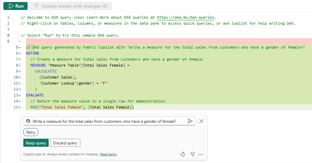Image resolution: width=312 pixels, height=163 pixels.
Task: Discard the Copilot generated query
Action: pos(65,143)
